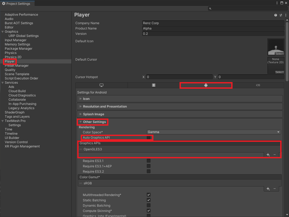Screen dimensions: 289x217
Task: Select Default Icon texture
Action: click(279, 54)
